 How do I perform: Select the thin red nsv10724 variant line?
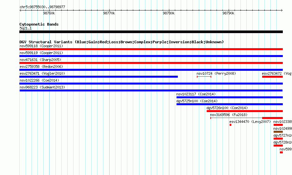tap(204, 77)
